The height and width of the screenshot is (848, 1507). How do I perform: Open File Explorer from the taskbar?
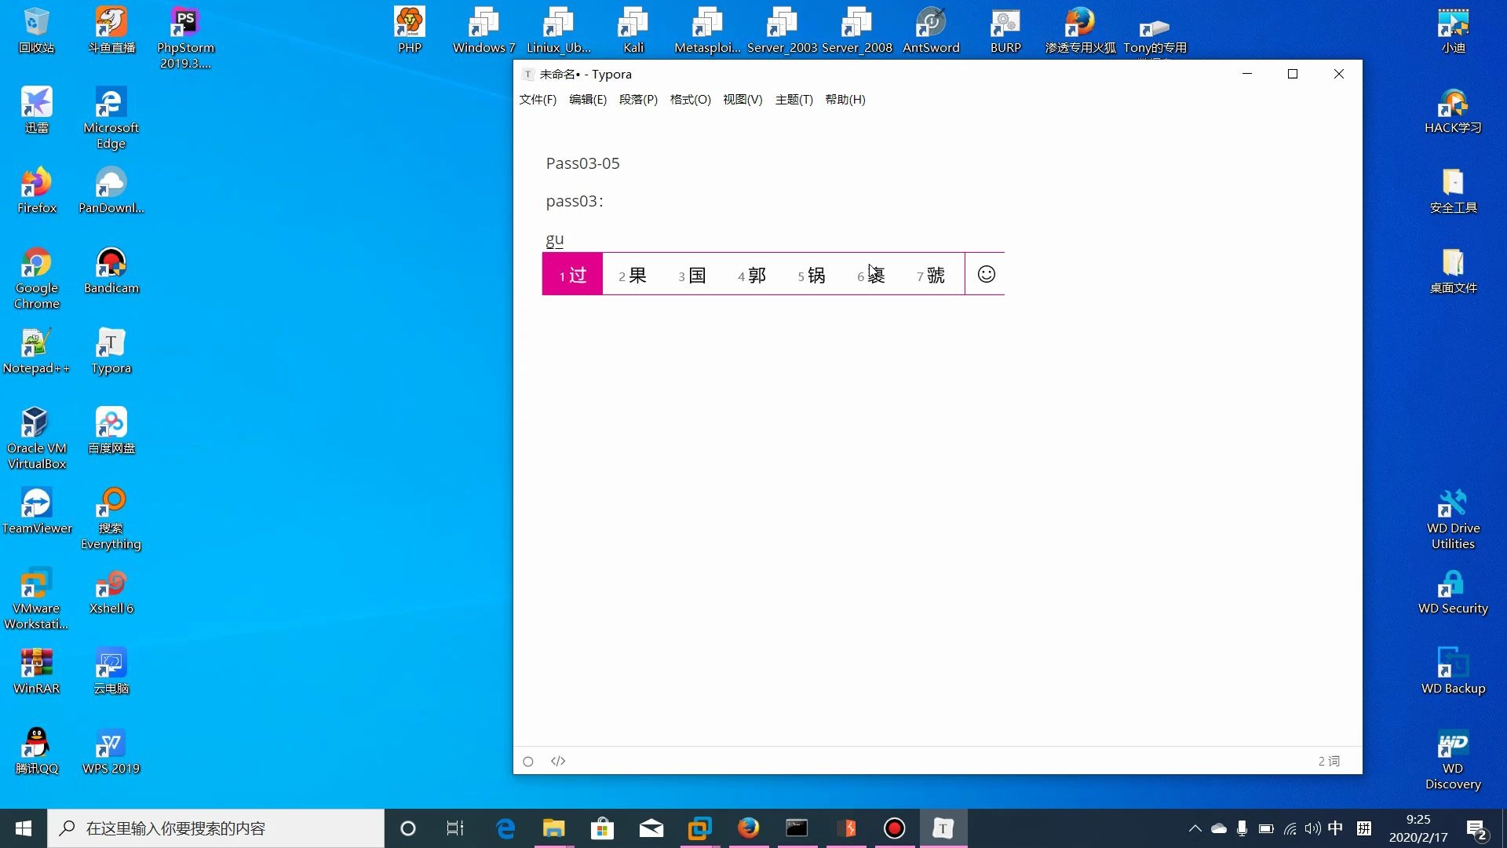pyautogui.click(x=553, y=828)
